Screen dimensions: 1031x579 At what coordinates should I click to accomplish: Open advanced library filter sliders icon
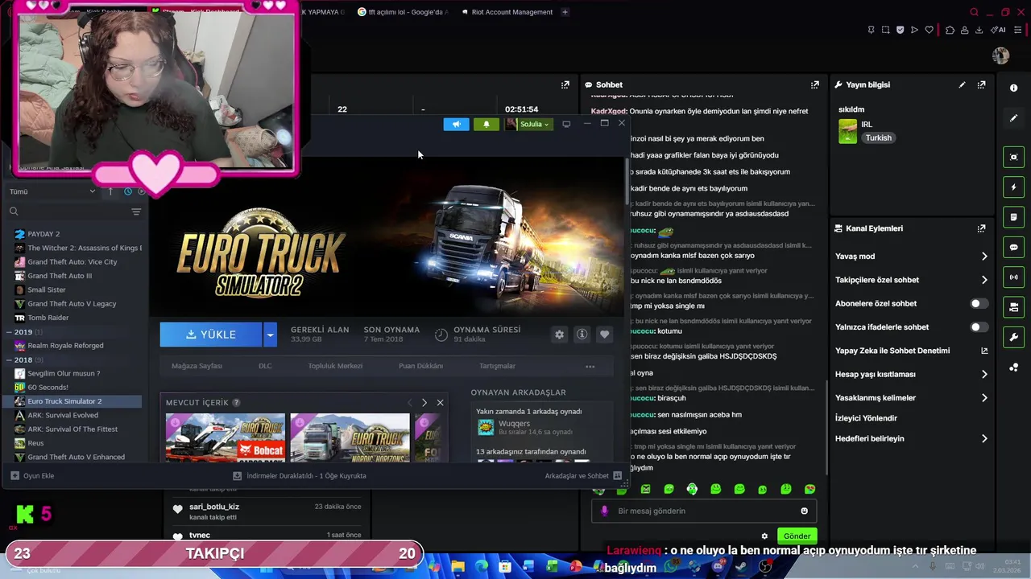click(136, 211)
